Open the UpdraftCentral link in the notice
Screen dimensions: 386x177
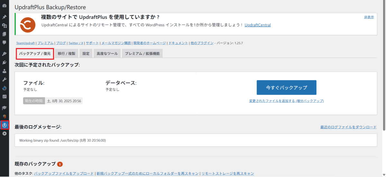[258, 25]
